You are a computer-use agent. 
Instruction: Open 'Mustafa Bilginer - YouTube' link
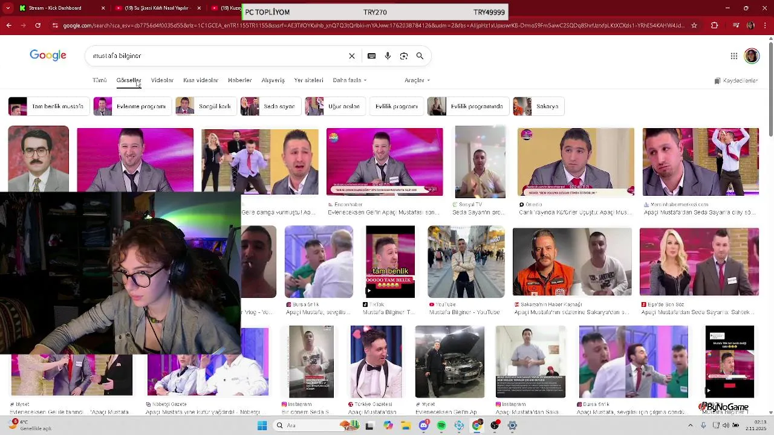pyautogui.click(x=464, y=312)
